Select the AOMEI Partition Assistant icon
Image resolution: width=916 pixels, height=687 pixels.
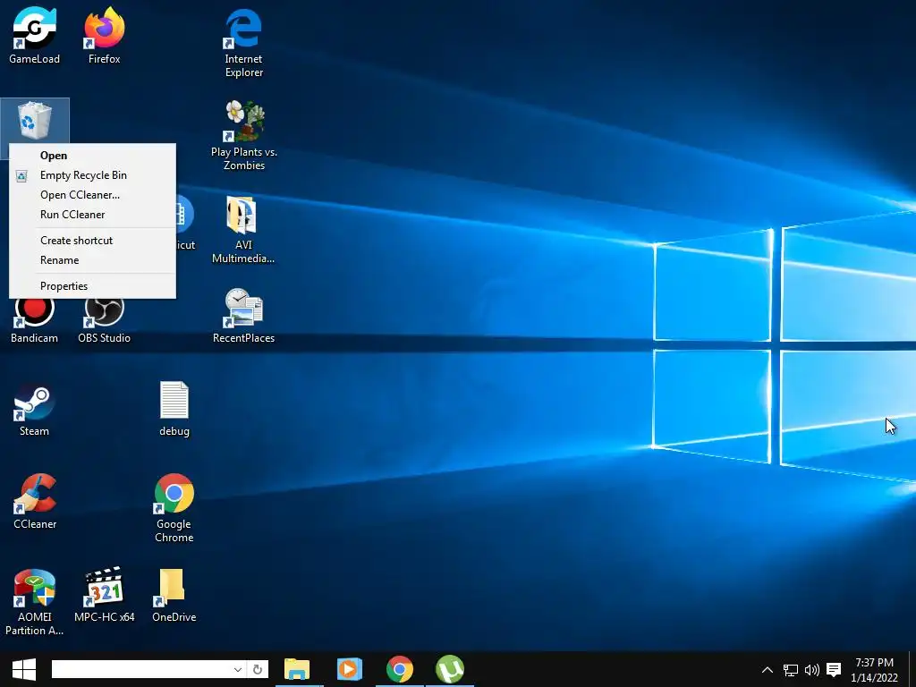[35, 602]
